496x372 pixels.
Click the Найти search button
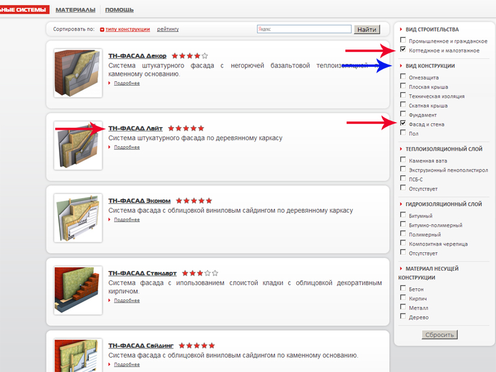tap(366, 29)
